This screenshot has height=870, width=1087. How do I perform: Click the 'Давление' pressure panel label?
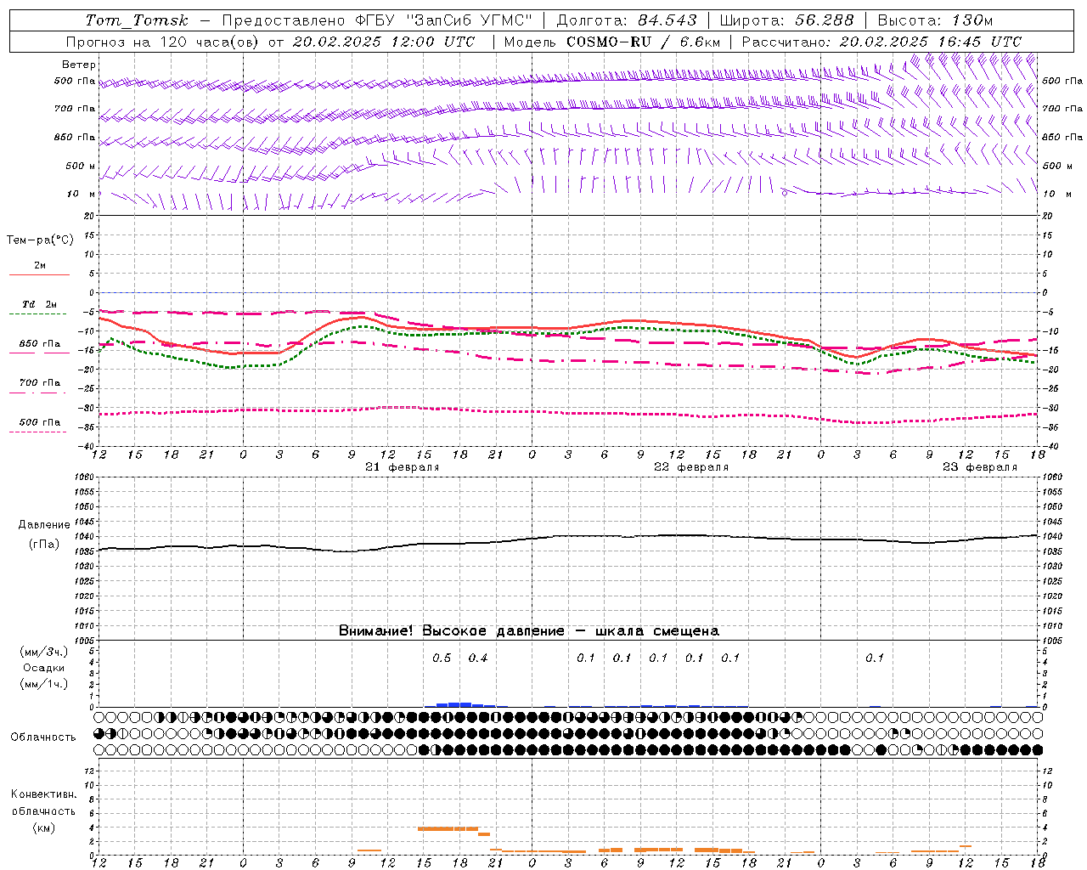44,525
